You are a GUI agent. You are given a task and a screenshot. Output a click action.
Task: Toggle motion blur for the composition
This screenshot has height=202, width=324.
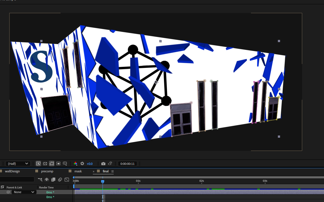pyautogui.click(x=60, y=179)
